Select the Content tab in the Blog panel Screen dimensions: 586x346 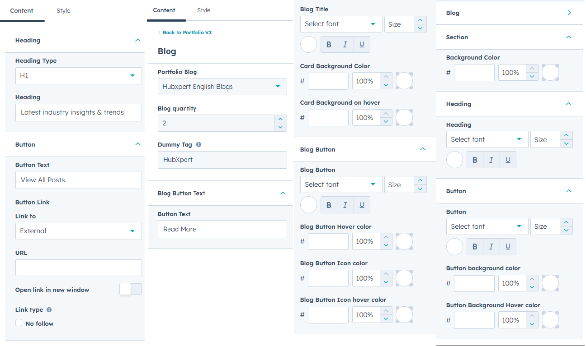click(164, 10)
